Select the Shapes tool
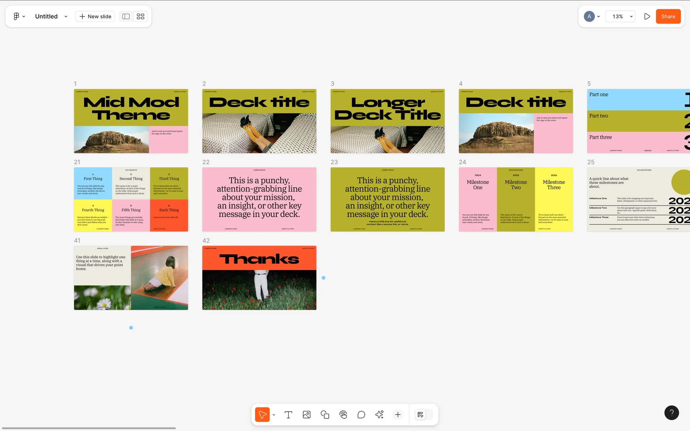The width and height of the screenshot is (690, 431). point(325,415)
